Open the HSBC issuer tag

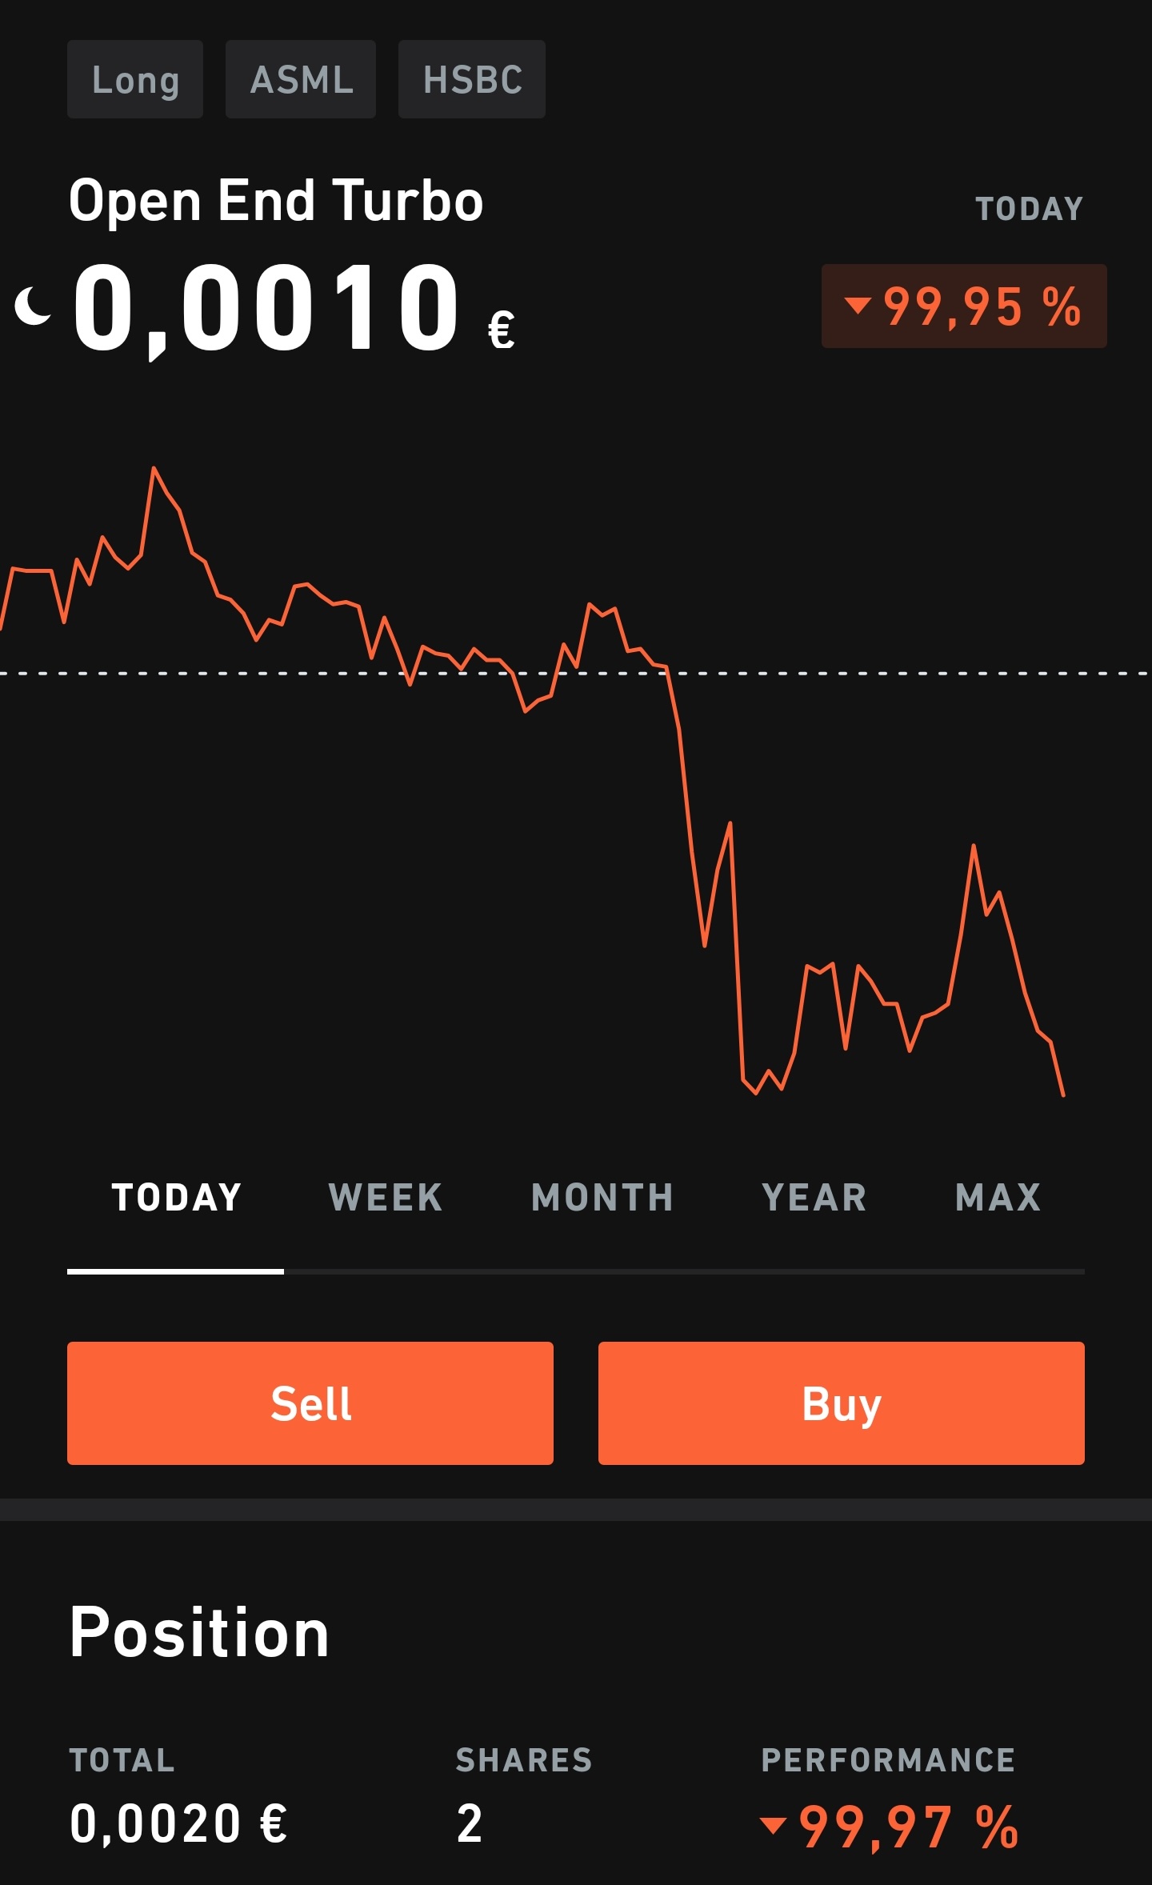[472, 79]
